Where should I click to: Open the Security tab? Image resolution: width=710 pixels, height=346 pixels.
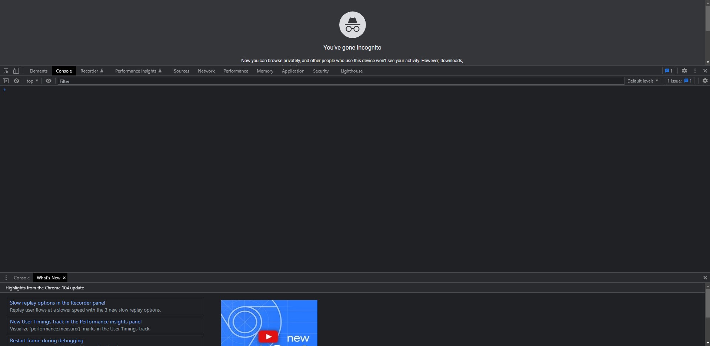click(321, 71)
